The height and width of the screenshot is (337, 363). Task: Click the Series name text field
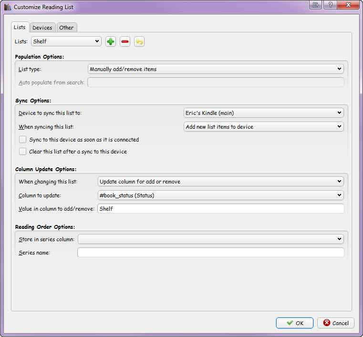coord(211,252)
